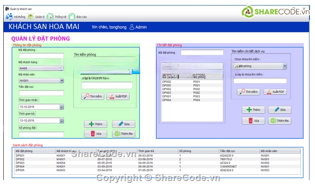Click Thêm file button in Chi tiết đặt phòng

click(280, 121)
